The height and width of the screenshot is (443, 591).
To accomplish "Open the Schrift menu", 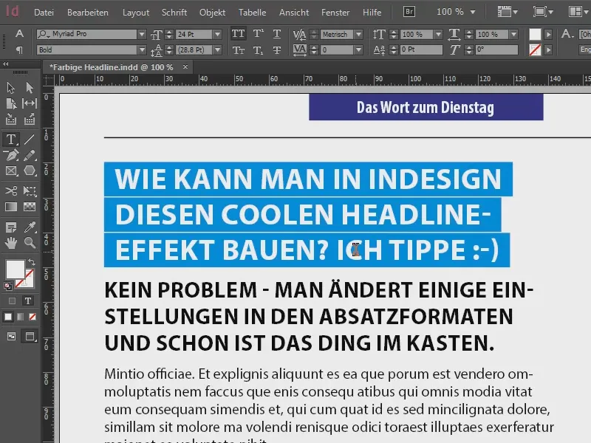I will point(174,13).
